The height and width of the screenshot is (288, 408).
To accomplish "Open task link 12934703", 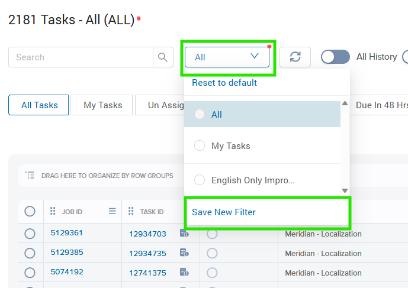I will (147, 234).
